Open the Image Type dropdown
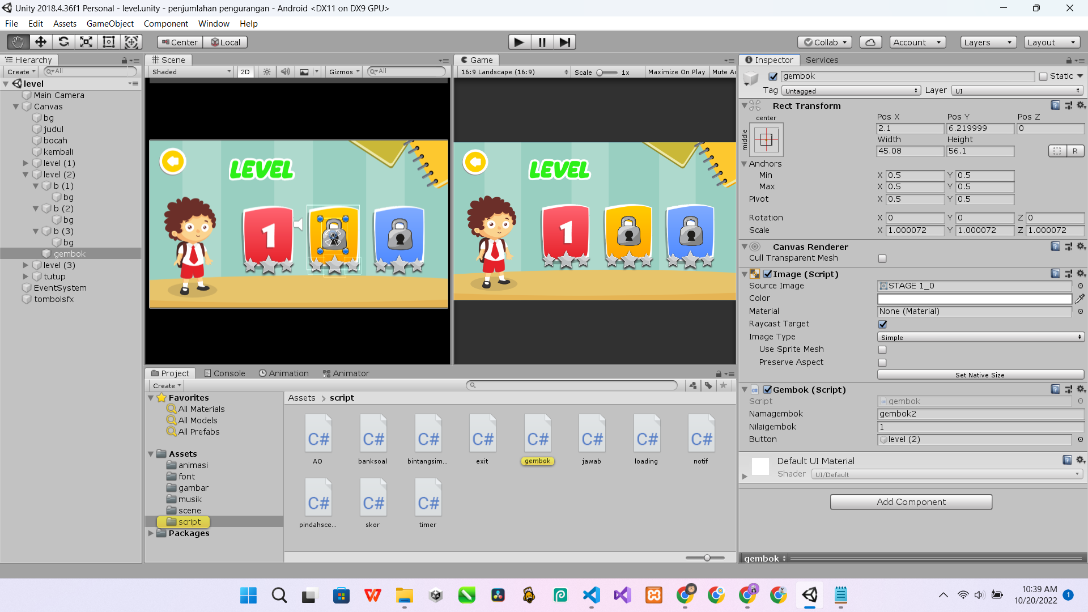 coord(980,337)
